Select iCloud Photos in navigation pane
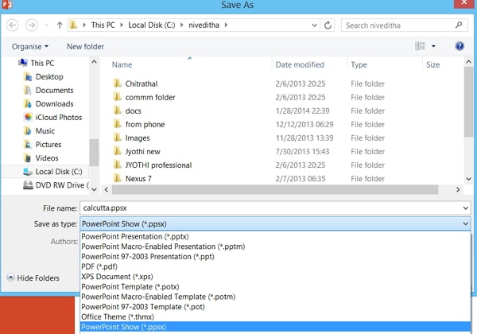 click(58, 118)
